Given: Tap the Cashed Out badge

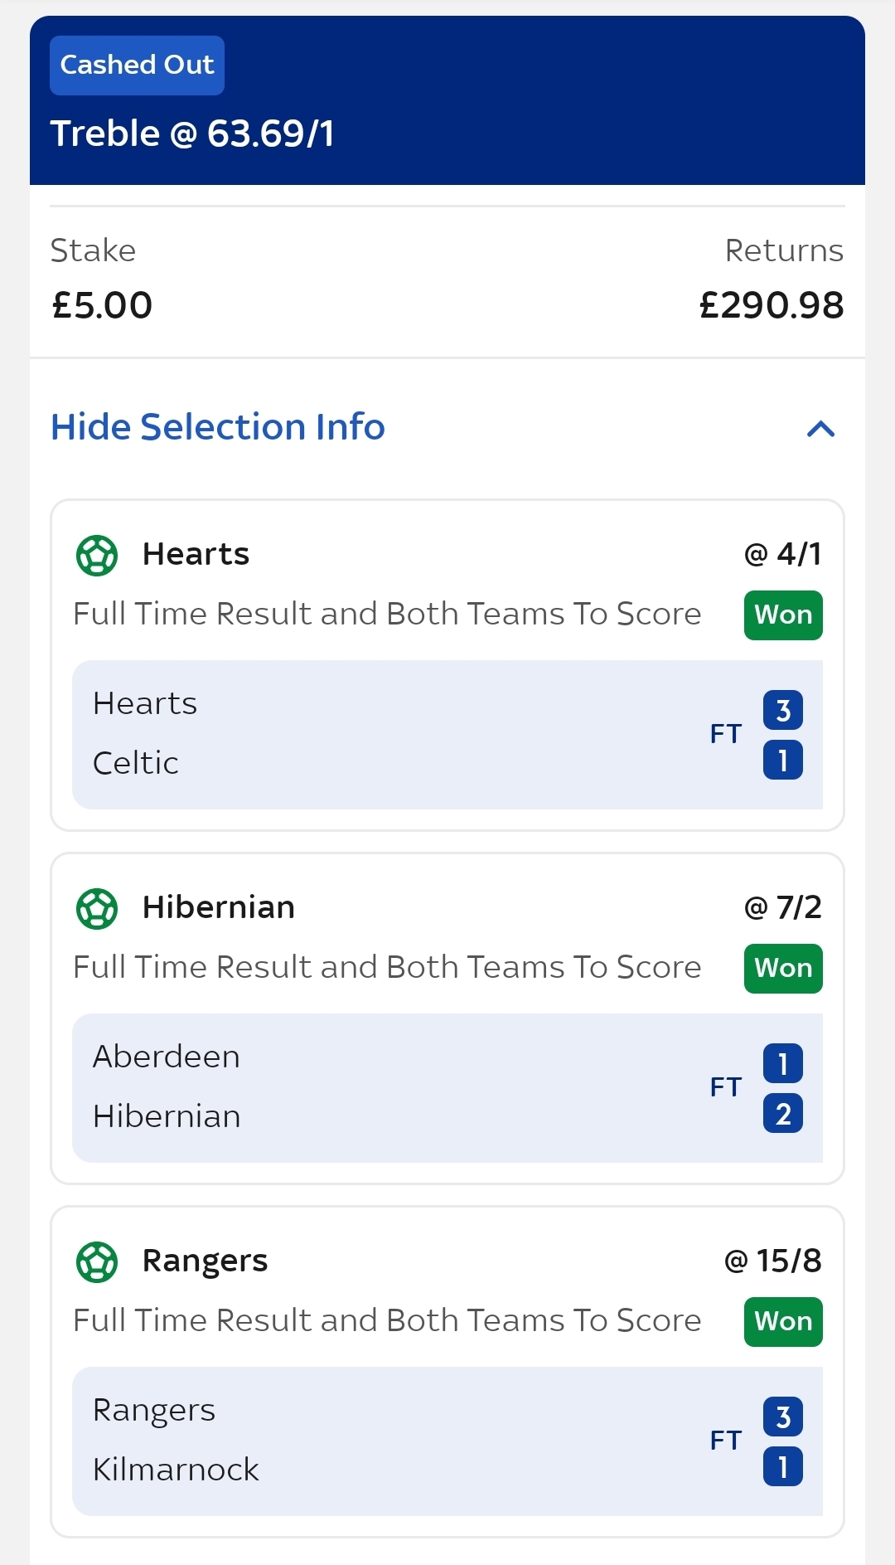Looking at the screenshot, I should point(137,65).
